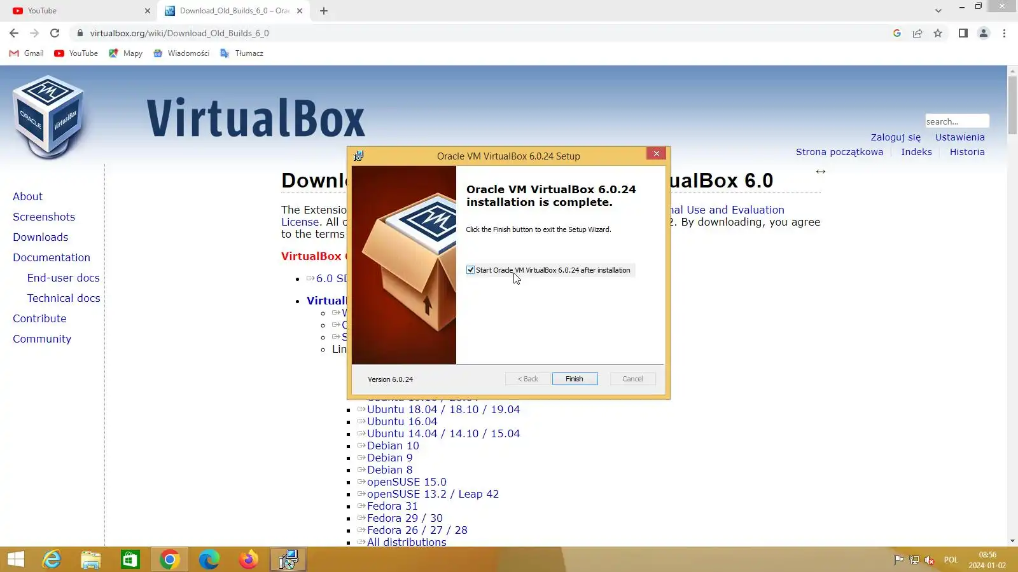1018x572 pixels.
Task: Open the Ubuntu 18.04 / 18.10 / 19.04 download
Action: [x=443, y=410]
